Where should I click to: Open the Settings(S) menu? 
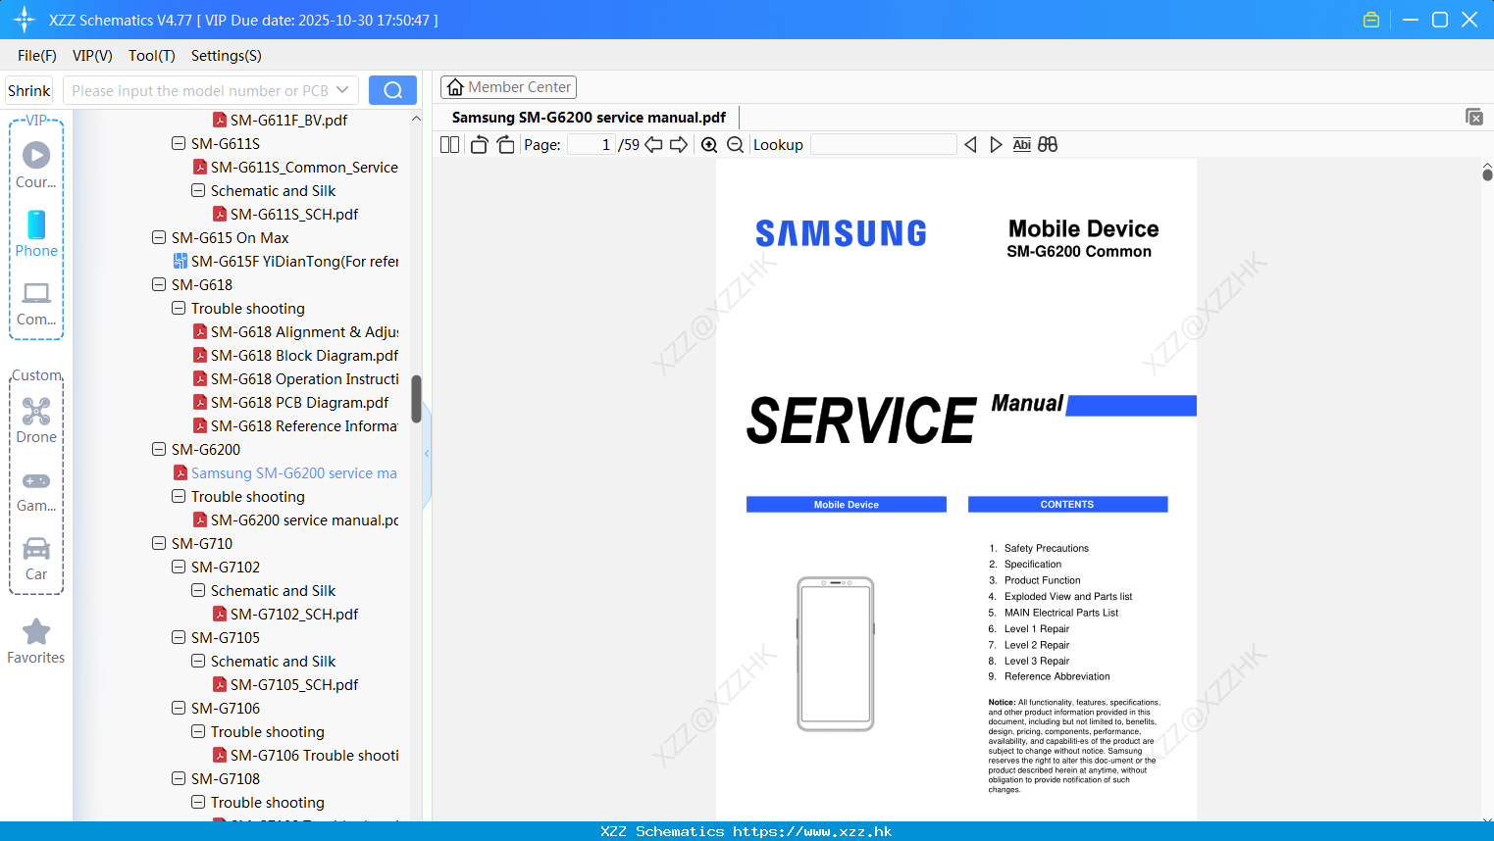227,56
